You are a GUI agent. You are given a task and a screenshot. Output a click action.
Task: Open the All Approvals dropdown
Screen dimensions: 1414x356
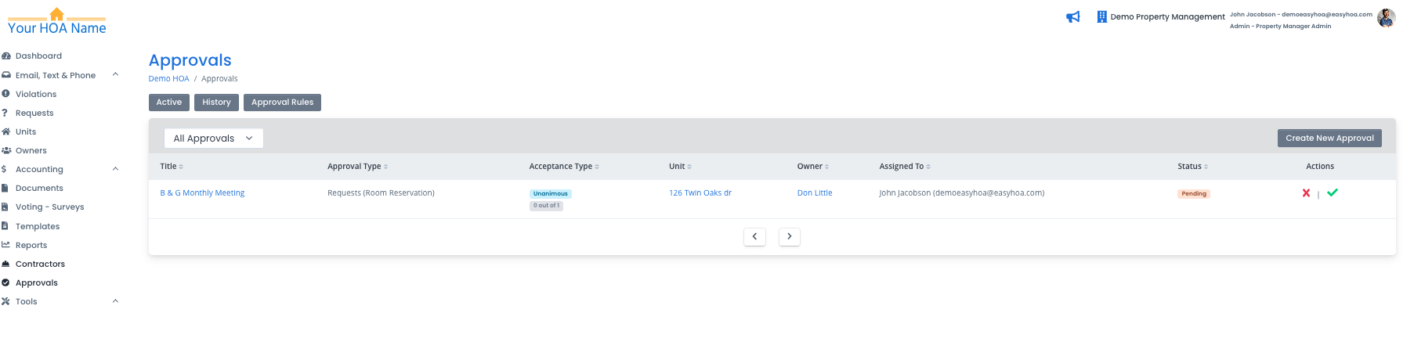click(x=213, y=138)
